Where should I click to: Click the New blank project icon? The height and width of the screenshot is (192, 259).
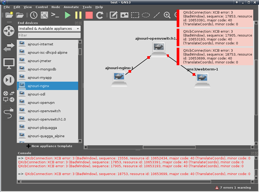tap(9, 15)
